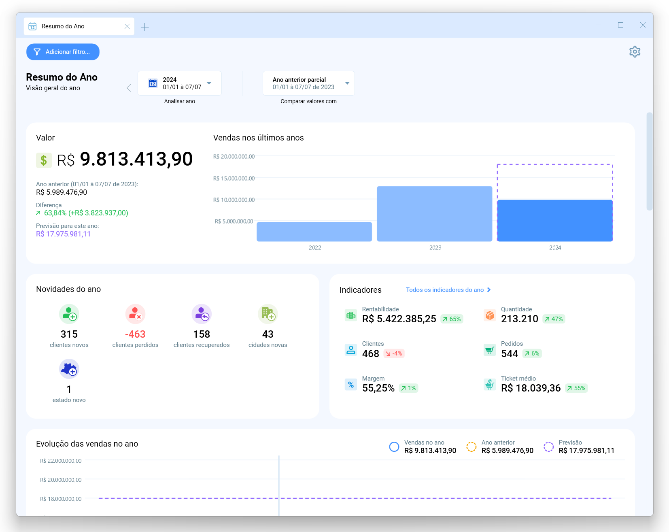Click the 63,84% difference text
Viewport: 669px width, 532px height.
point(86,213)
